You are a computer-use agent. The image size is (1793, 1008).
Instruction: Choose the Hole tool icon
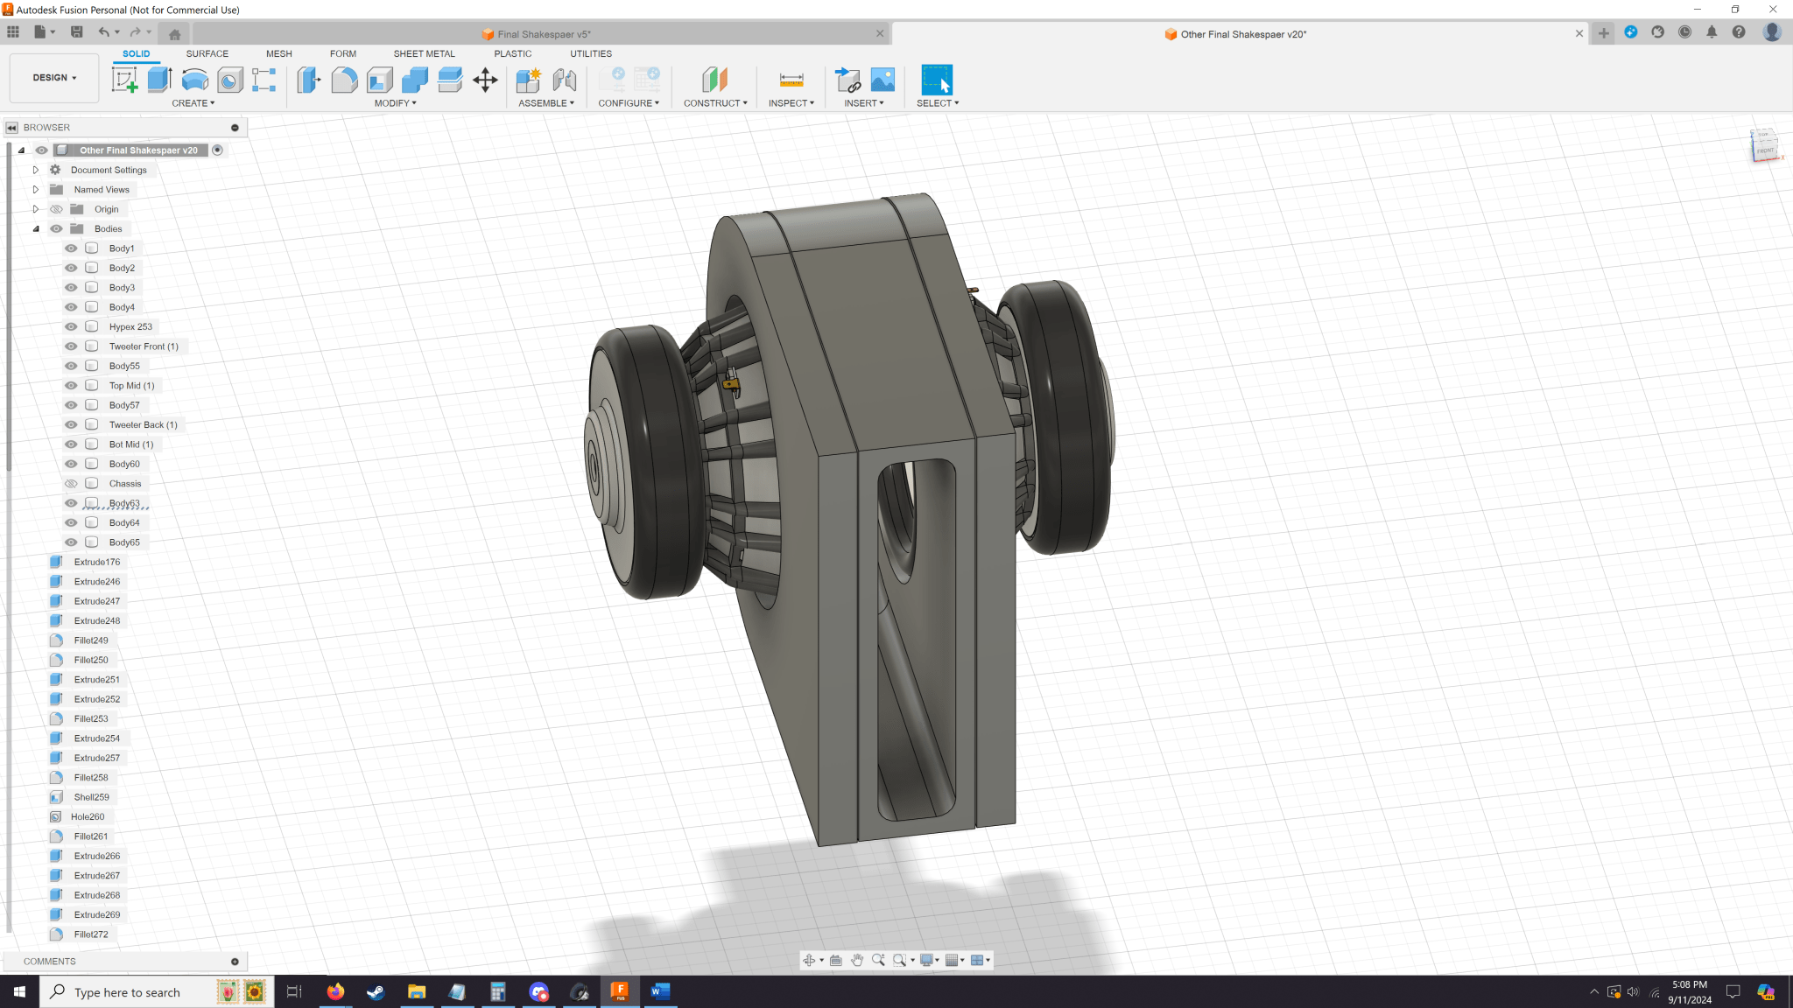click(x=229, y=80)
